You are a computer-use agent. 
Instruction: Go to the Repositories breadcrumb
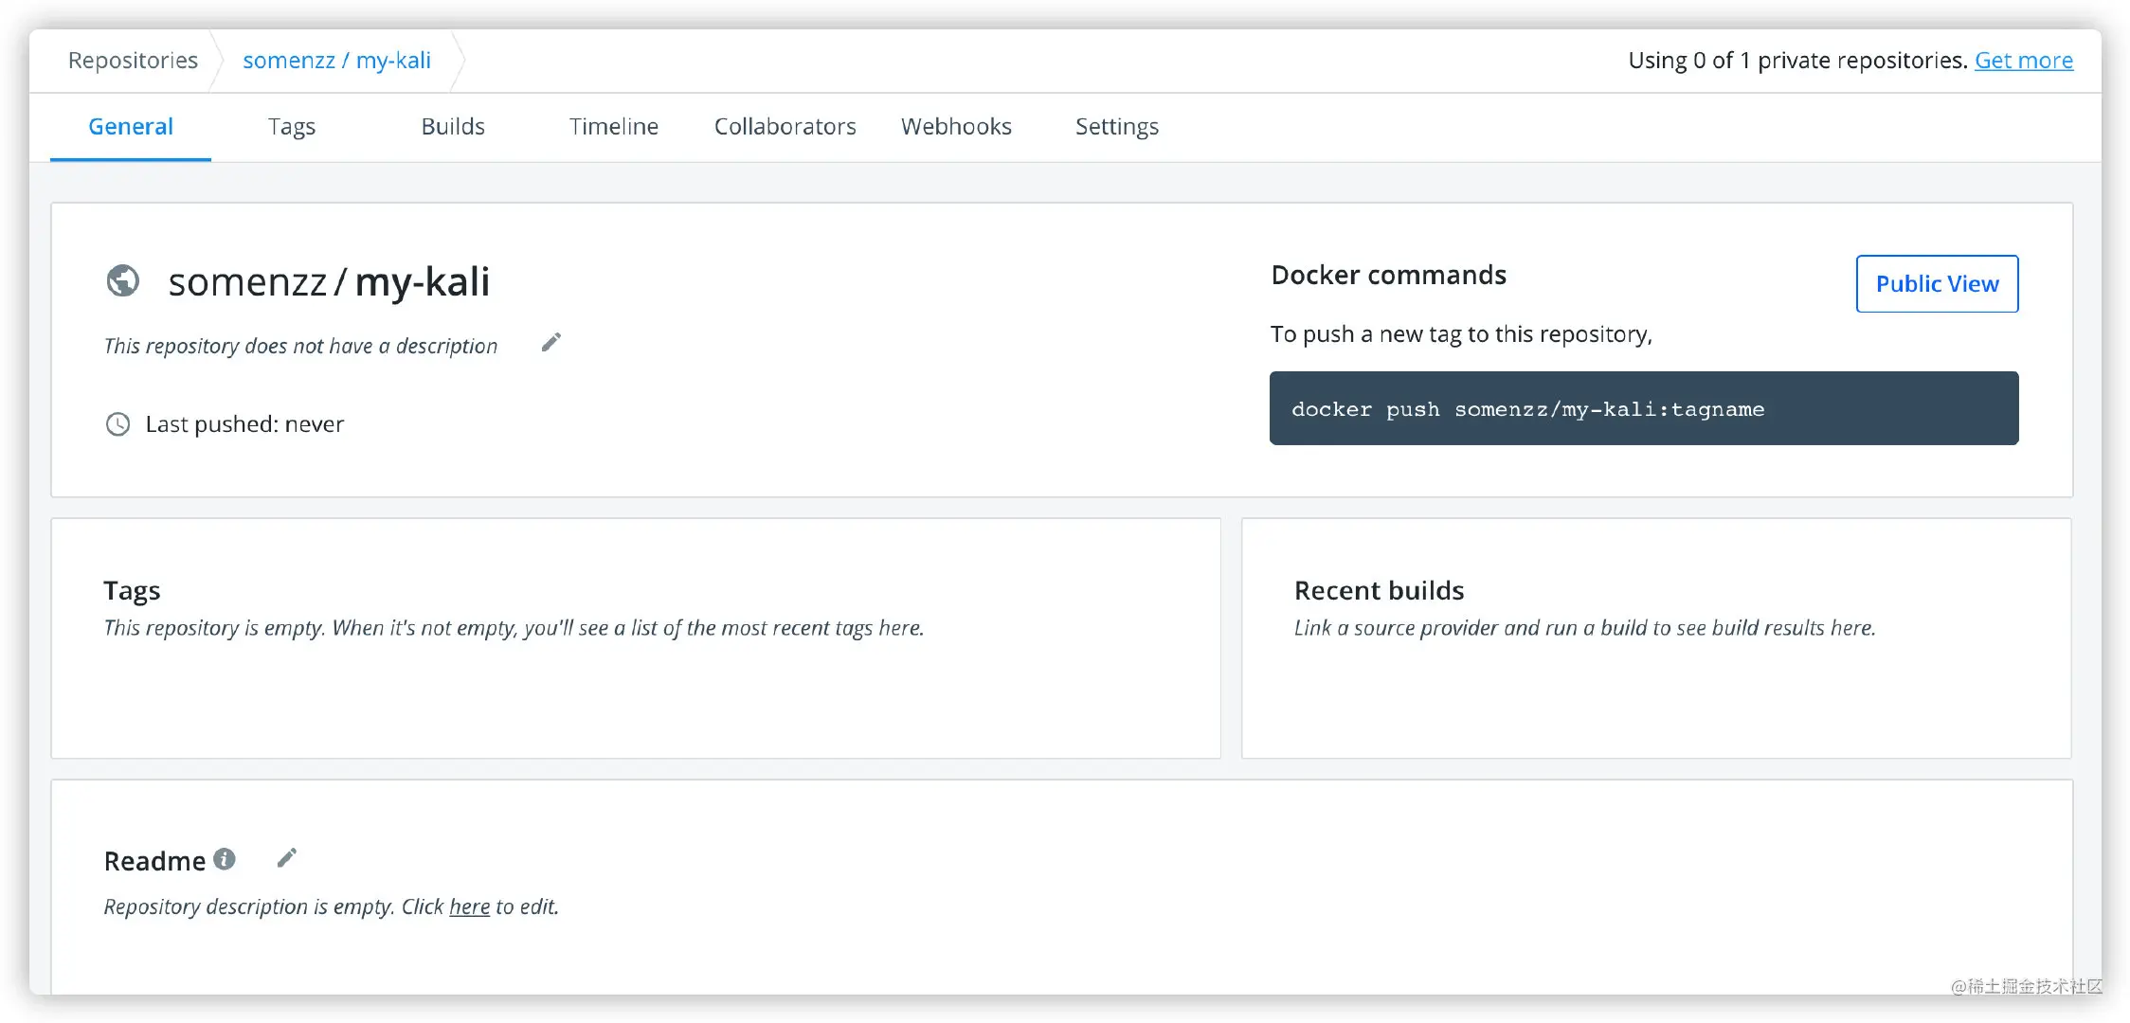(134, 61)
